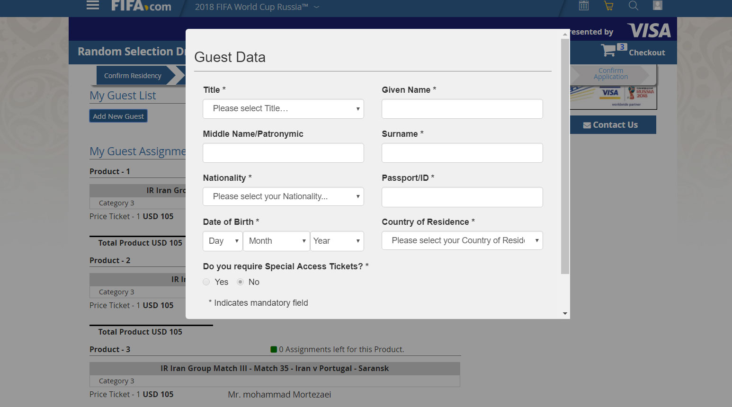Image resolution: width=732 pixels, height=407 pixels.
Task: Select No for Special Access Tickets
Action: [x=241, y=282]
